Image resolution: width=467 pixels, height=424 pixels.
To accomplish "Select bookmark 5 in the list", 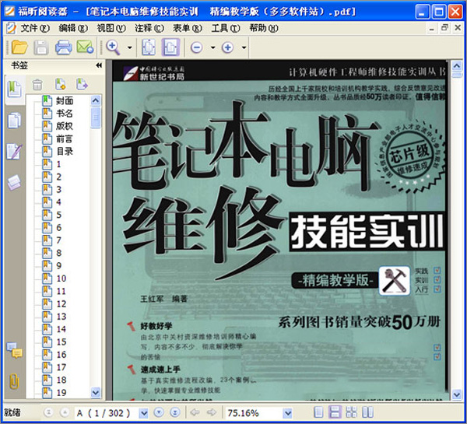I will 59,215.
